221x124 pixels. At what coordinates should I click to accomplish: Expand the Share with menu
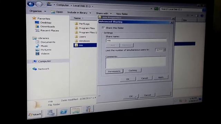click(104, 13)
